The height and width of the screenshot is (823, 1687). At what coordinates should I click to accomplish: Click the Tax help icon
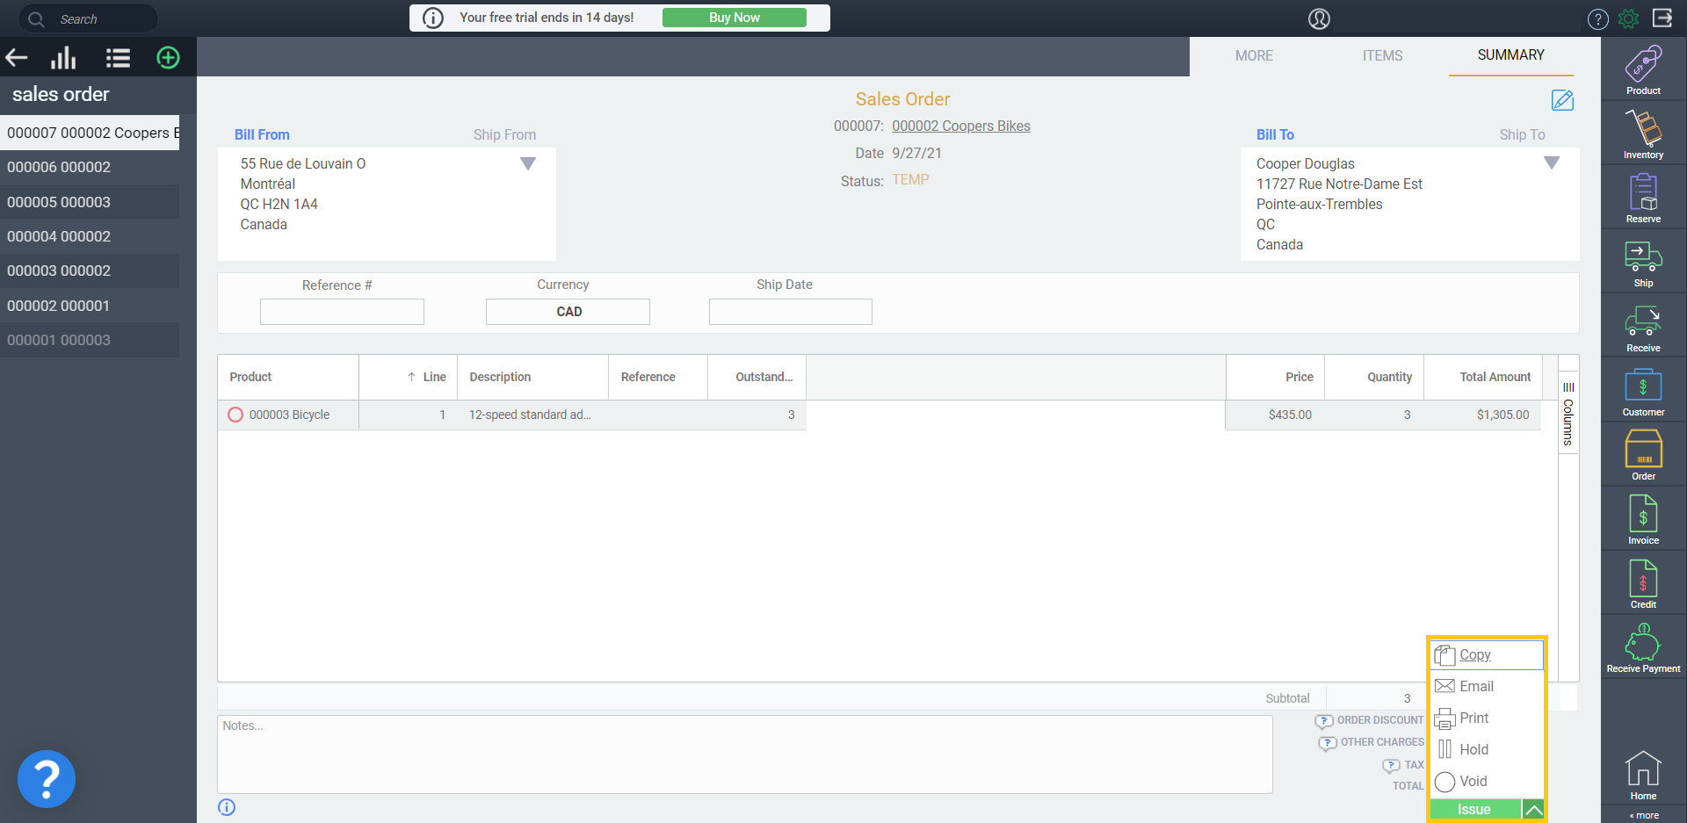pos(1391,766)
